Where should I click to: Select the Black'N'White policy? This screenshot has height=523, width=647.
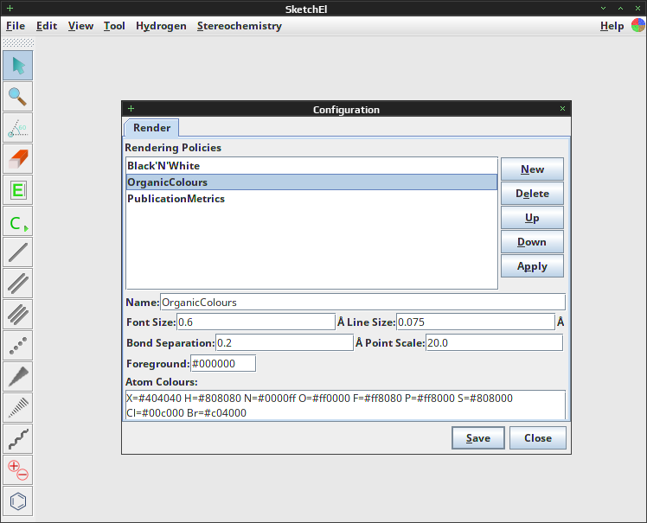(x=311, y=166)
